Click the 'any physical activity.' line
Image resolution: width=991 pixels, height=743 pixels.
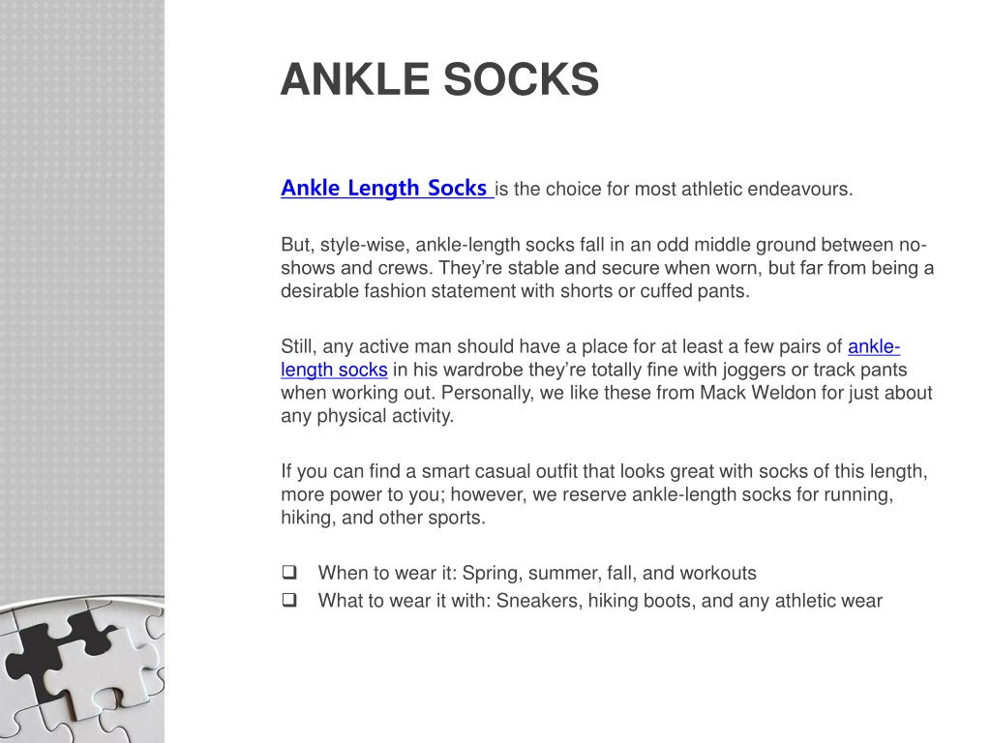click(367, 416)
